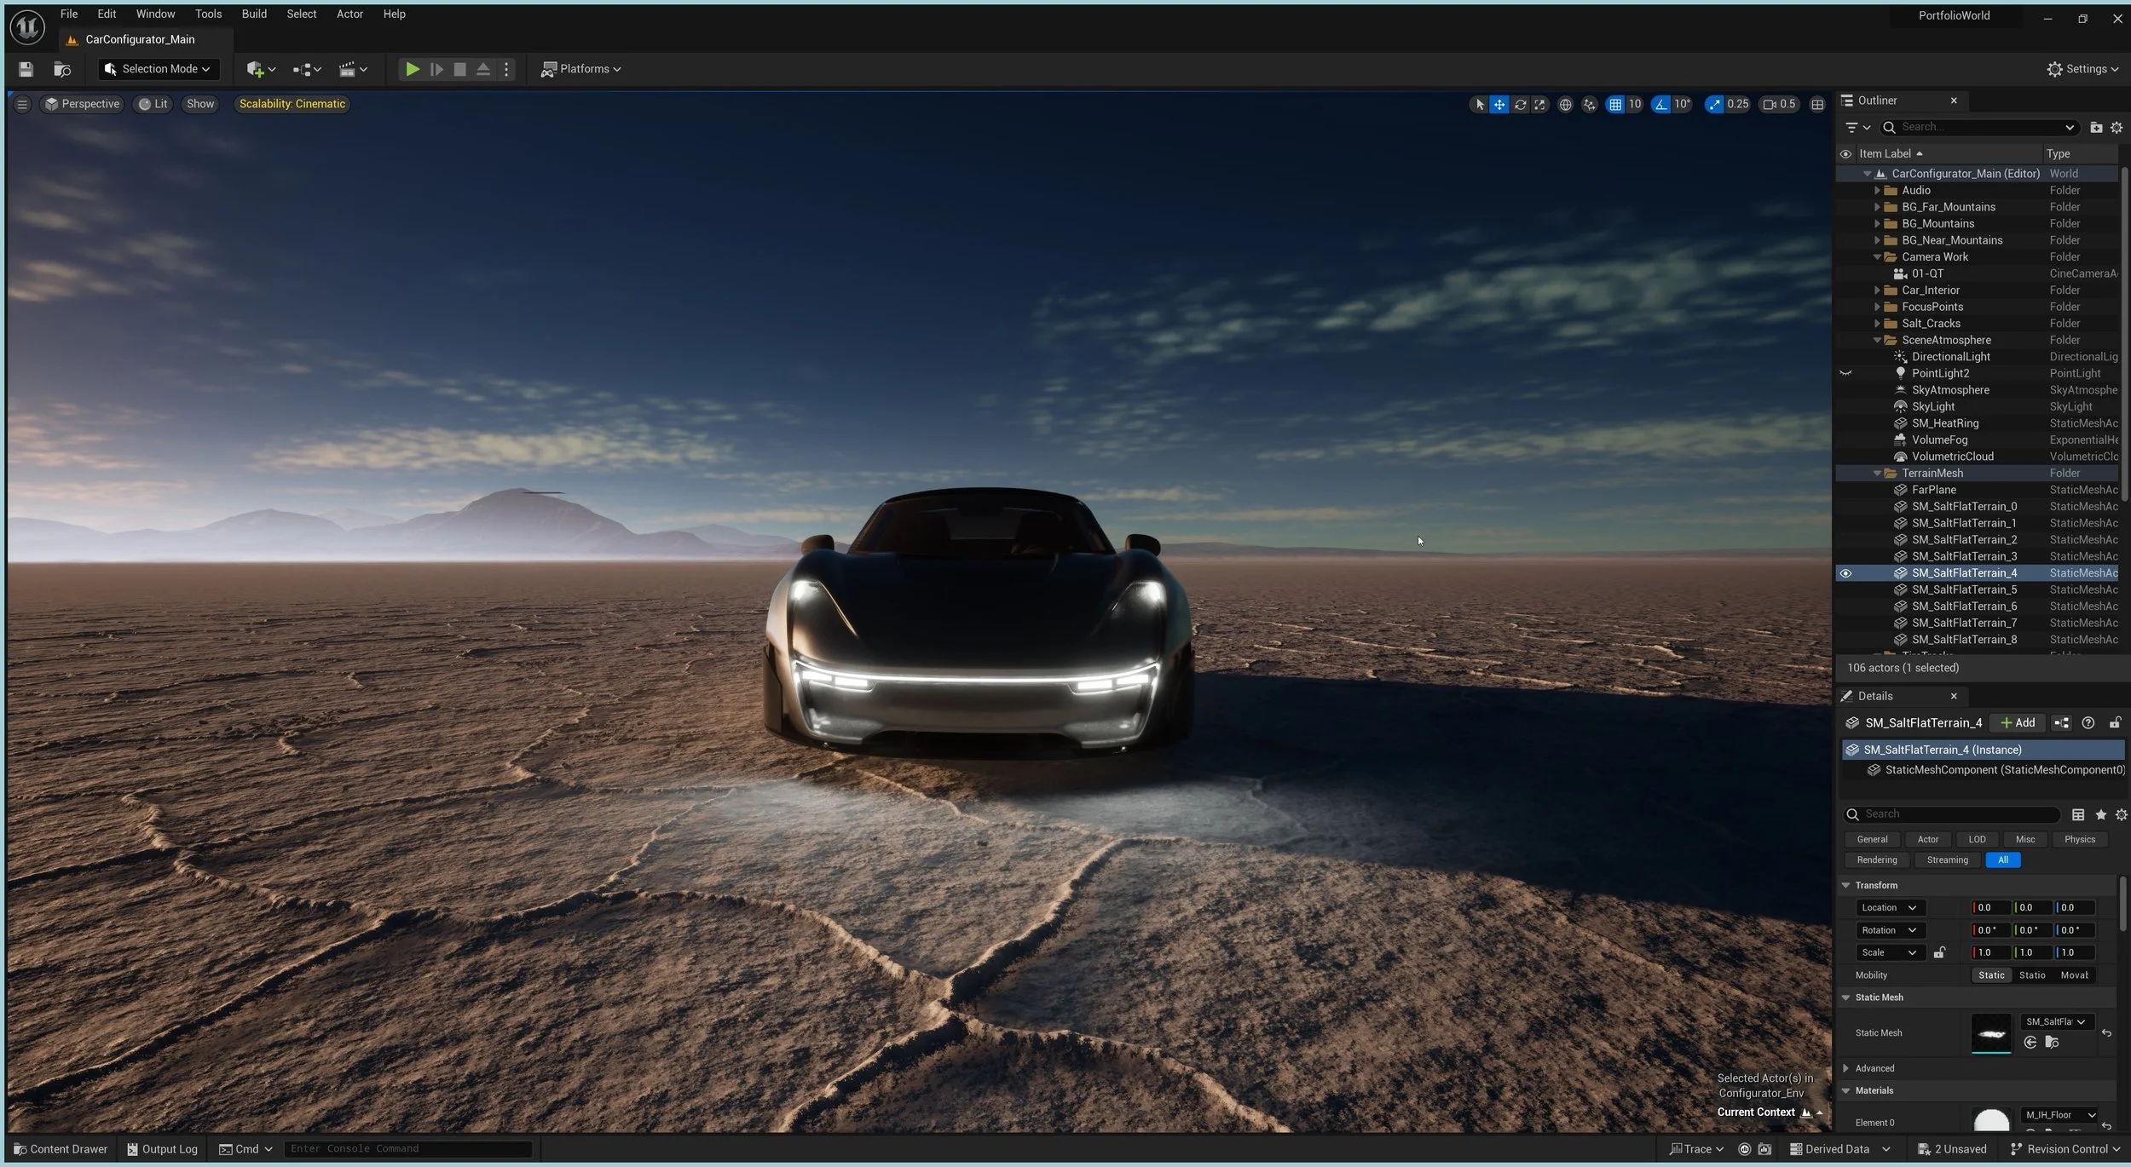This screenshot has height=1167, width=2131.
Task: Open the Window menu
Action: 155,14
